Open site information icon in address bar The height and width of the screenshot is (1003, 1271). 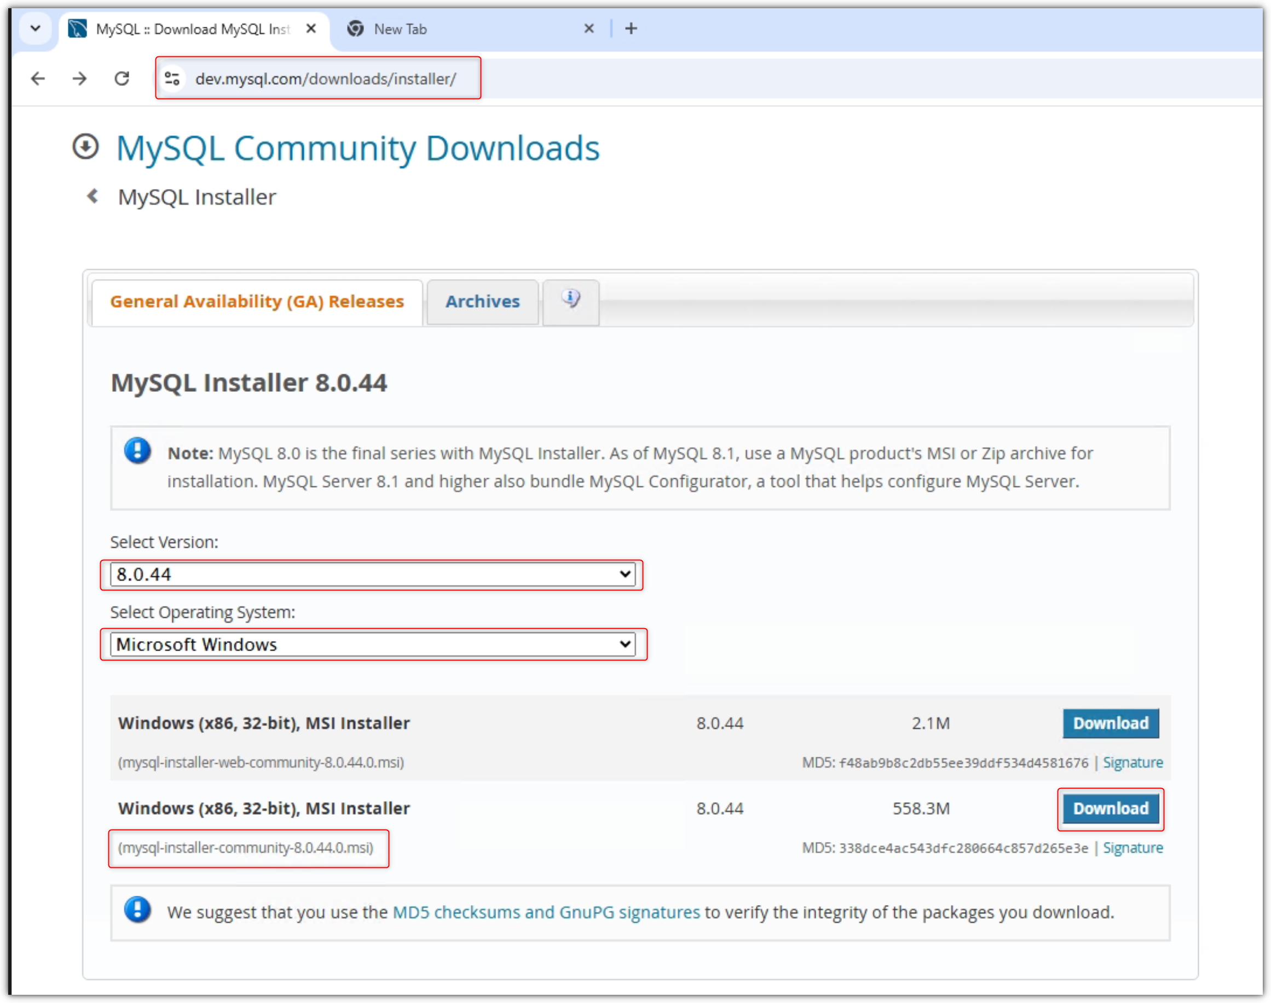[172, 79]
